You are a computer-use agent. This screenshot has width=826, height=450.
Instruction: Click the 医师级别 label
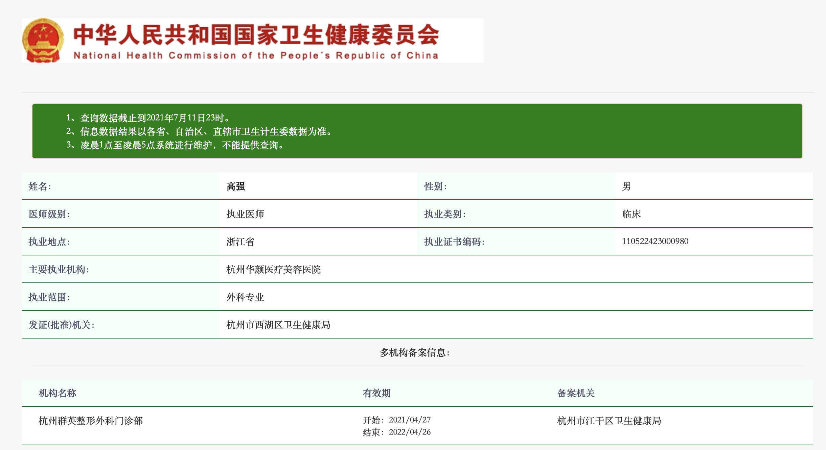tap(49, 214)
